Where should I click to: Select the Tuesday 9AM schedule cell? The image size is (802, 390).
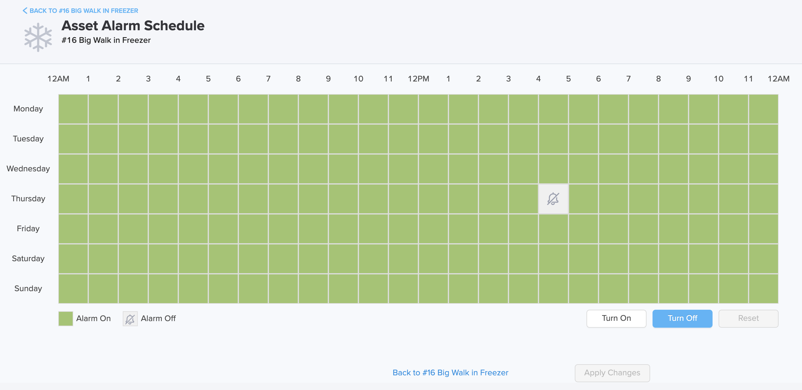[343, 139]
